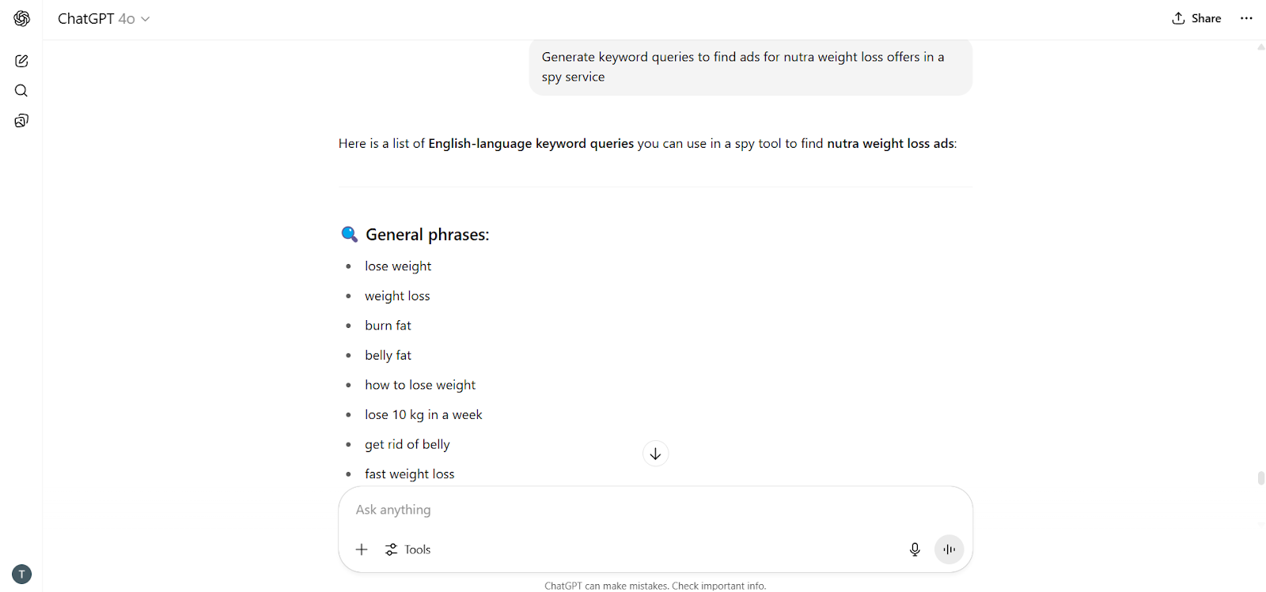This screenshot has width=1266, height=592.
Task: Open the profile avatar labeled T
Action: click(x=21, y=575)
